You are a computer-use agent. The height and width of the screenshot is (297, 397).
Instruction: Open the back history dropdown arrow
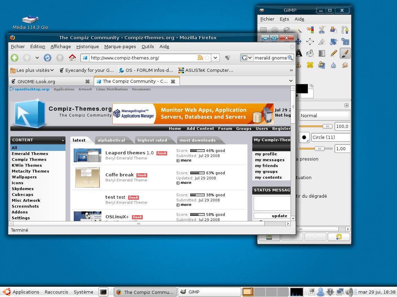[37, 58]
